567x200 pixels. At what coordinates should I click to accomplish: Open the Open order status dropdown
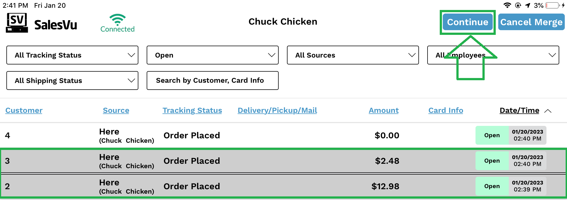tap(212, 55)
